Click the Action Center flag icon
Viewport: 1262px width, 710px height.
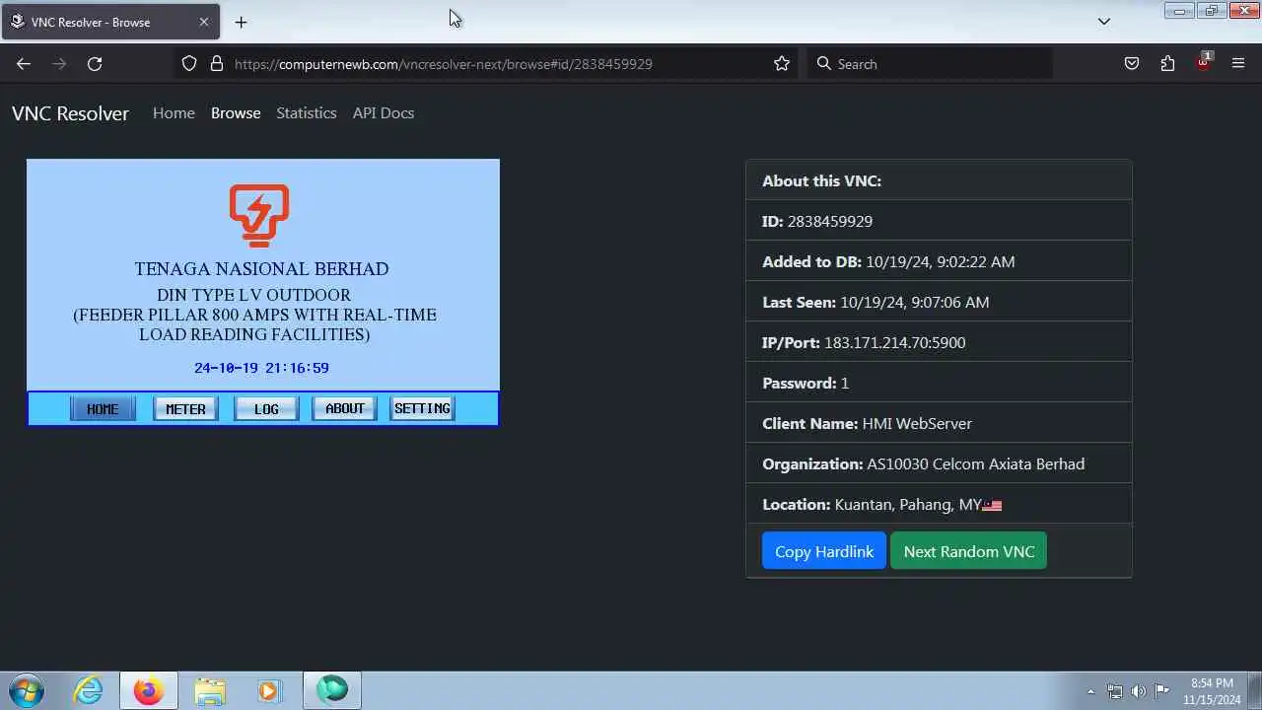tap(1161, 691)
